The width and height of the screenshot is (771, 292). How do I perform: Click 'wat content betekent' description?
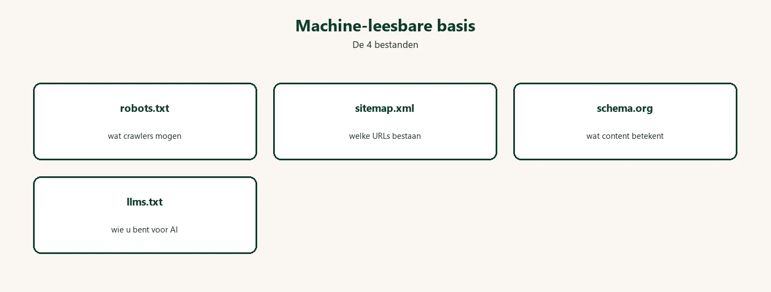pos(625,136)
